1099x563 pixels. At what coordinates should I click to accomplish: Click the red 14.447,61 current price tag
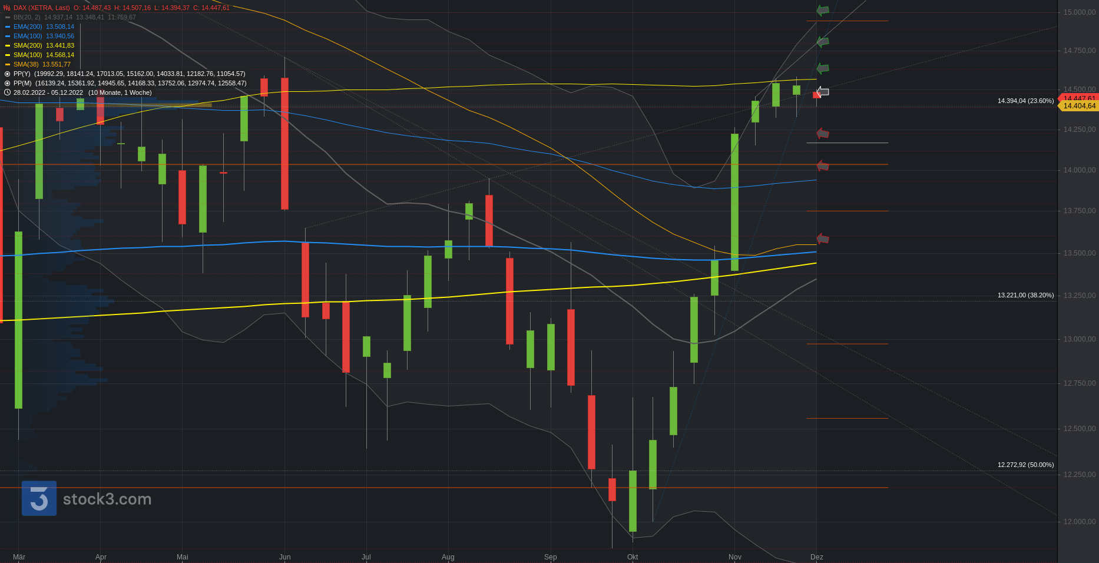tap(1079, 98)
